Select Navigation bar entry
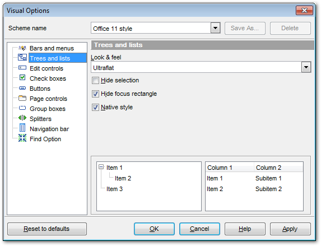321x246 pixels. [49, 129]
